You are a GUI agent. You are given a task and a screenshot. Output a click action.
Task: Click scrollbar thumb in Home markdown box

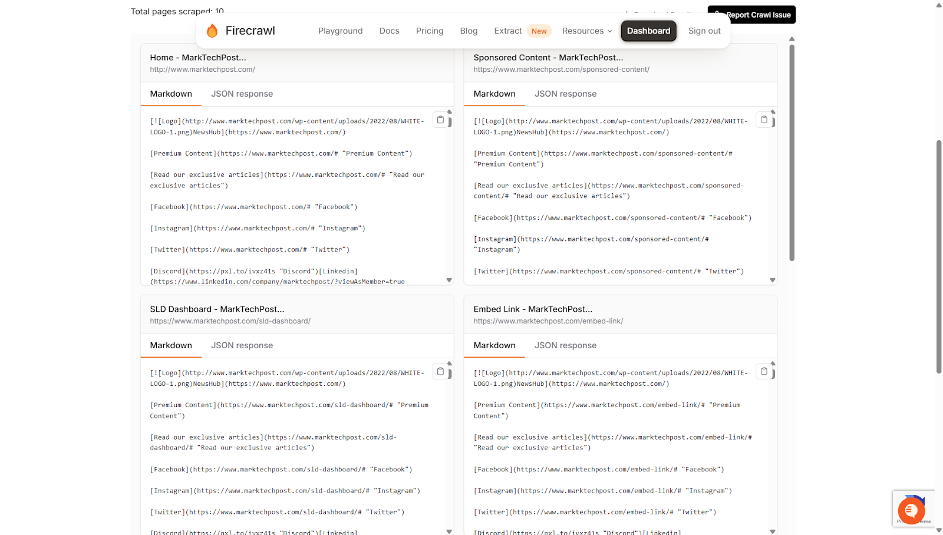(x=450, y=122)
